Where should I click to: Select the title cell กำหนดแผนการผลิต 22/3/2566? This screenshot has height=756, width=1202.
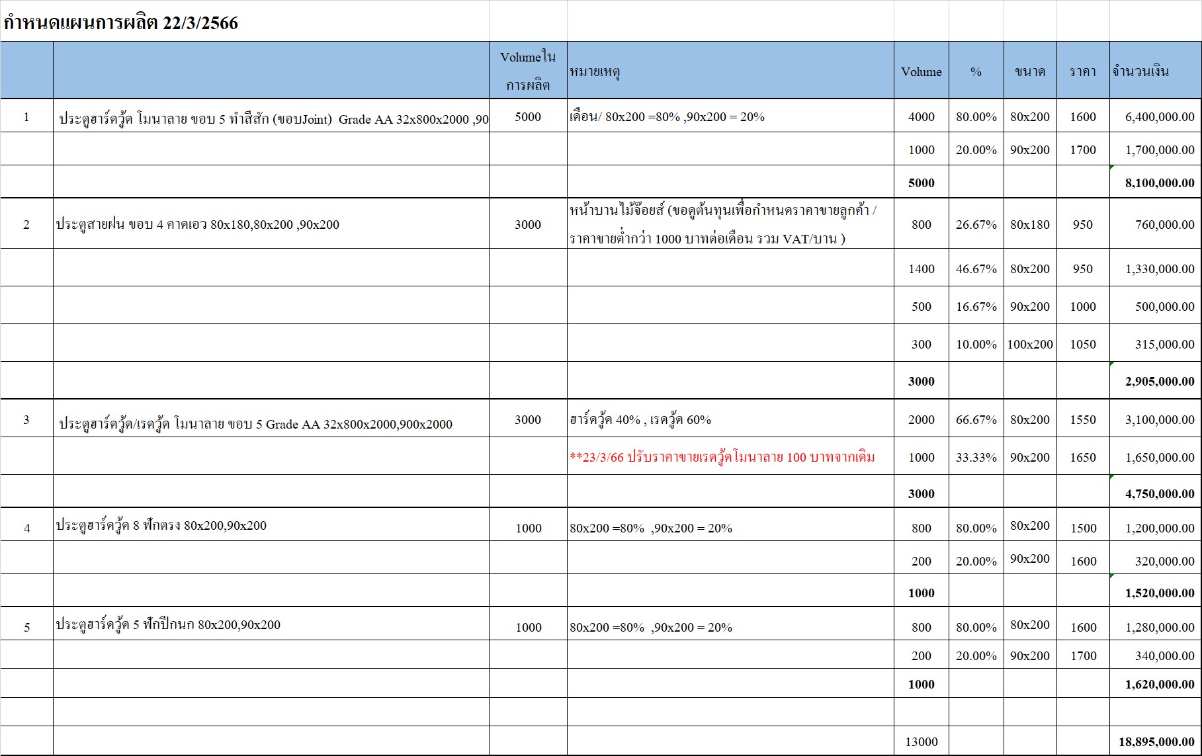pyautogui.click(x=121, y=23)
